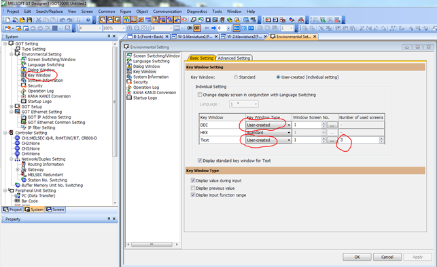Click Text row browse (...) button
Image resolution: width=437 pixels, height=267 pixels.
pos(332,140)
